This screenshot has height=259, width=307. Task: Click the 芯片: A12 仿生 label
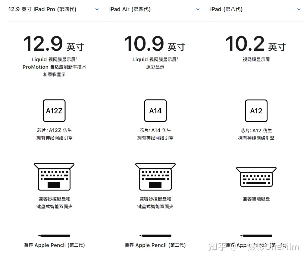pos(256,131)
